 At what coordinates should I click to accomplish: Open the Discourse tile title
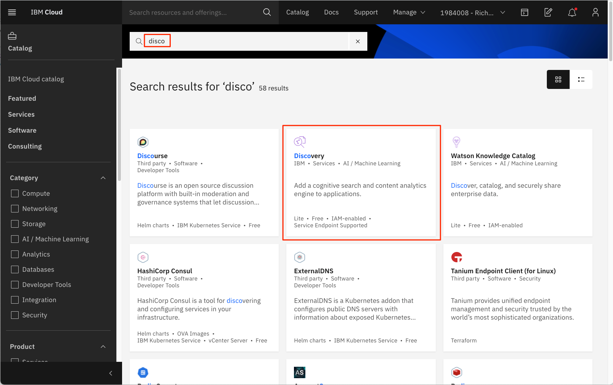152,156
